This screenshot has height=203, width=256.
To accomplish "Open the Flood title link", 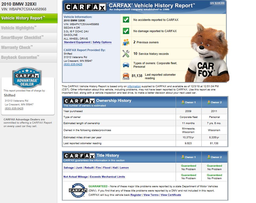I will pos(107,168).
